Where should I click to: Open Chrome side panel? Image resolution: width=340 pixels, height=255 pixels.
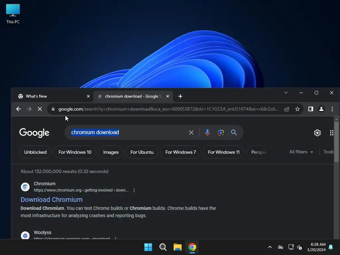click(x=311, y=109)
